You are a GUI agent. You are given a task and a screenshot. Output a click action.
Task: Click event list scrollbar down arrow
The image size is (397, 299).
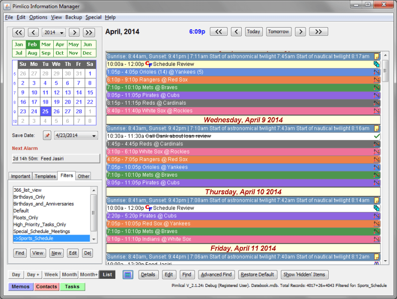pyautogui.click(x=385, y=261)
